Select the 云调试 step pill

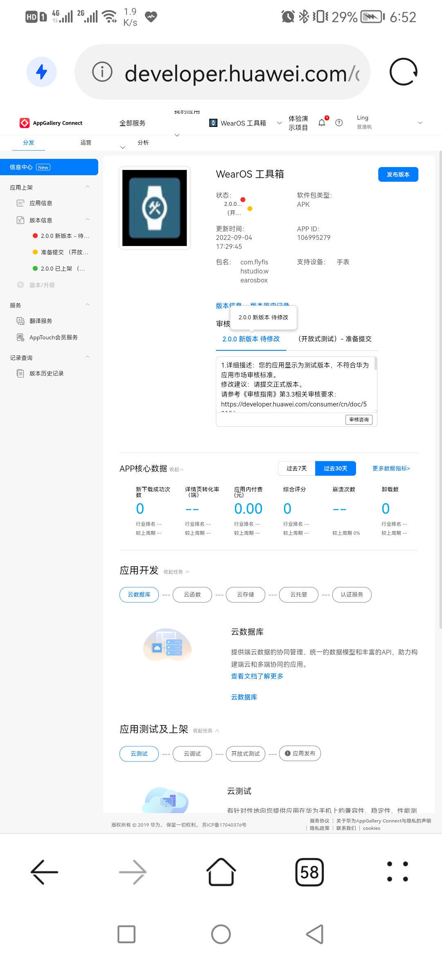click(192, 754)
